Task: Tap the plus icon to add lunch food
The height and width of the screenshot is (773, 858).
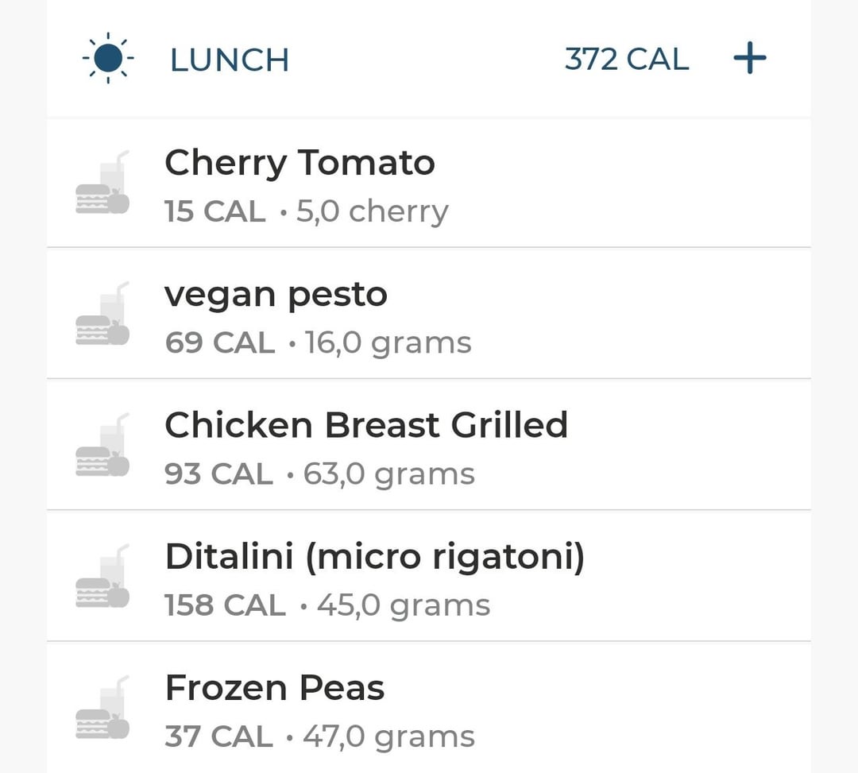Action: (750, 58)
